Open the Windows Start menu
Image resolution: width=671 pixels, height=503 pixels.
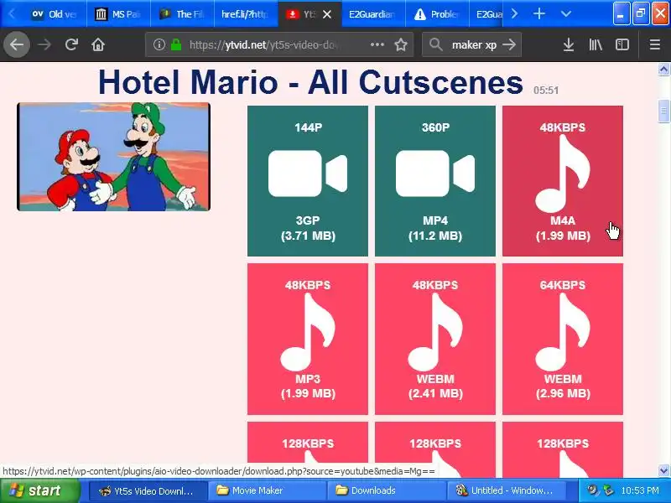coord(39,490)
